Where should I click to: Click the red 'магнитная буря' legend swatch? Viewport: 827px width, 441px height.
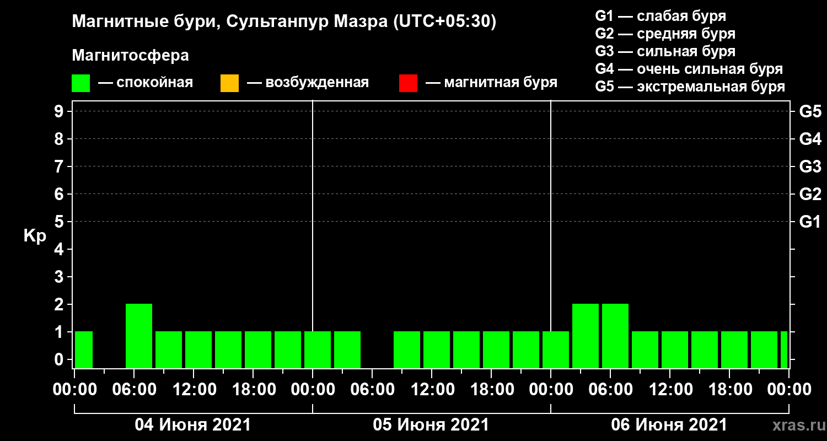408,83
